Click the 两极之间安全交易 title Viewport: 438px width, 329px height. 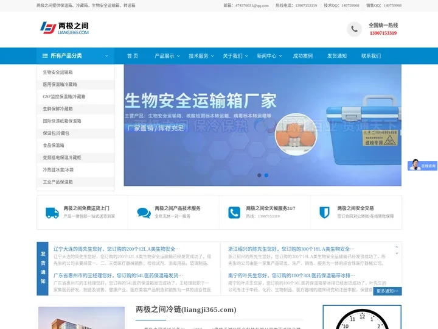pyautogui.click(x=355, y=208)
